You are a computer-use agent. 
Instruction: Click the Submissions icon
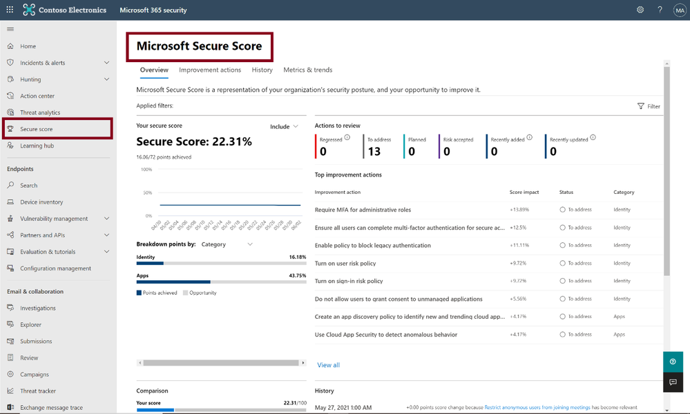tap(10, 341)
